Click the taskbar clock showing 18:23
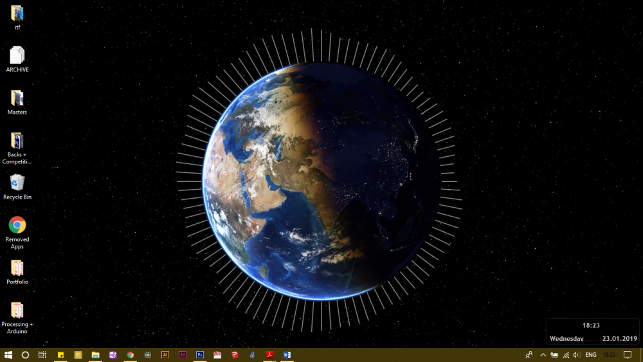 click(x=608, y=355)
